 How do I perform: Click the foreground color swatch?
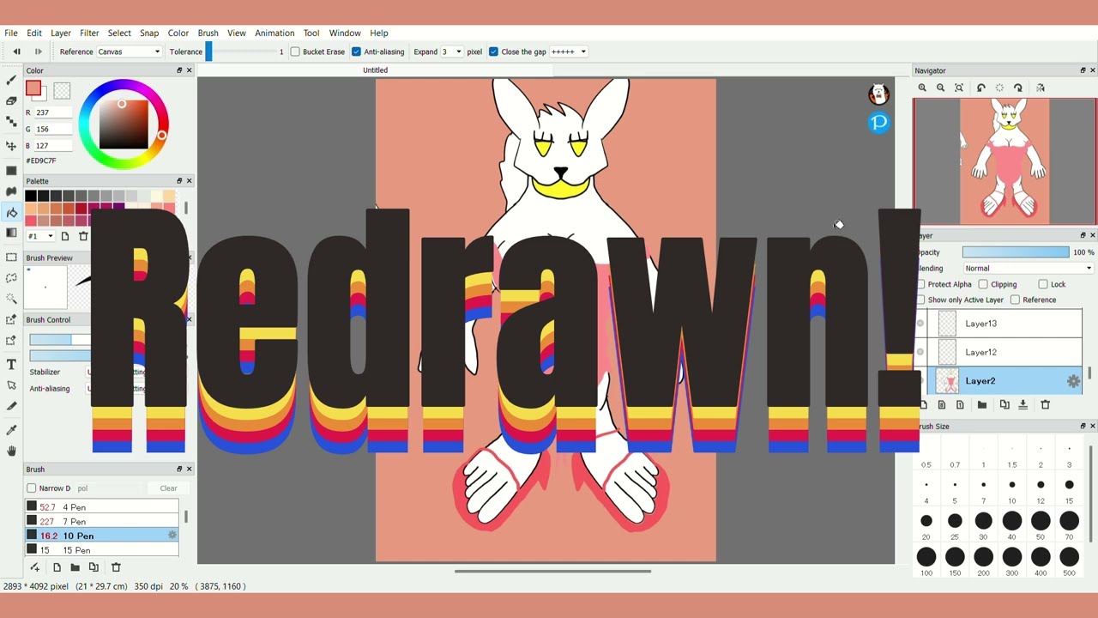pyautogui.click(x=33, y=88)
